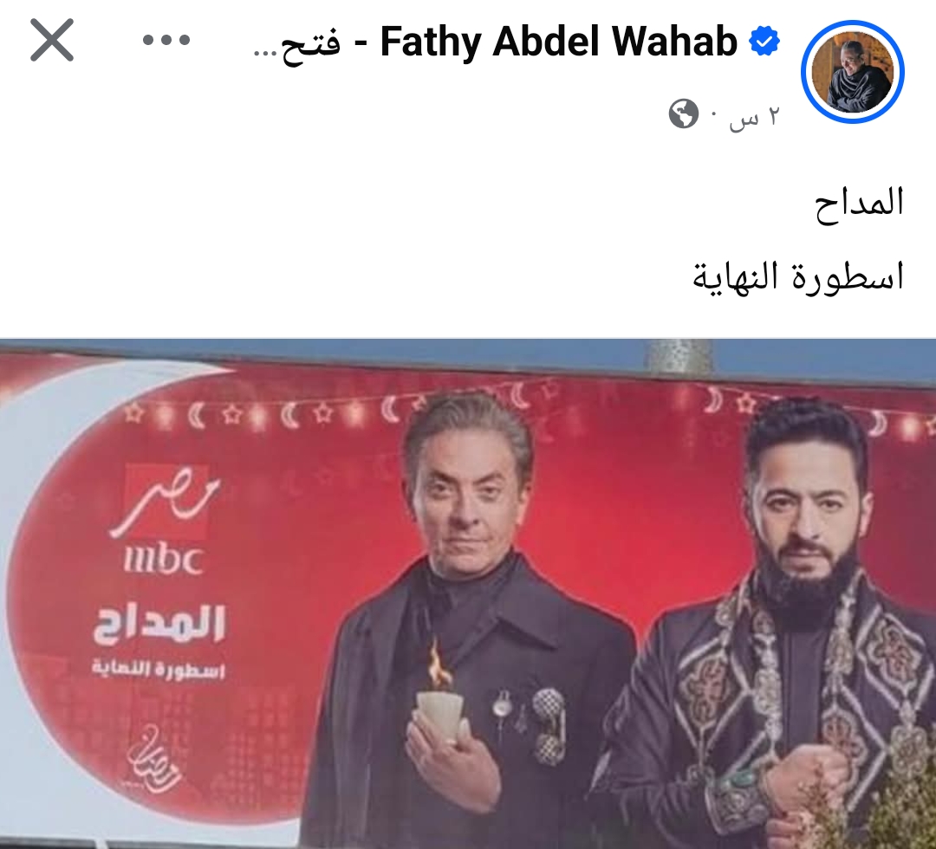936x849 pixels.
Task: Close the post with the X icon
Action: (x=52, y=40)
